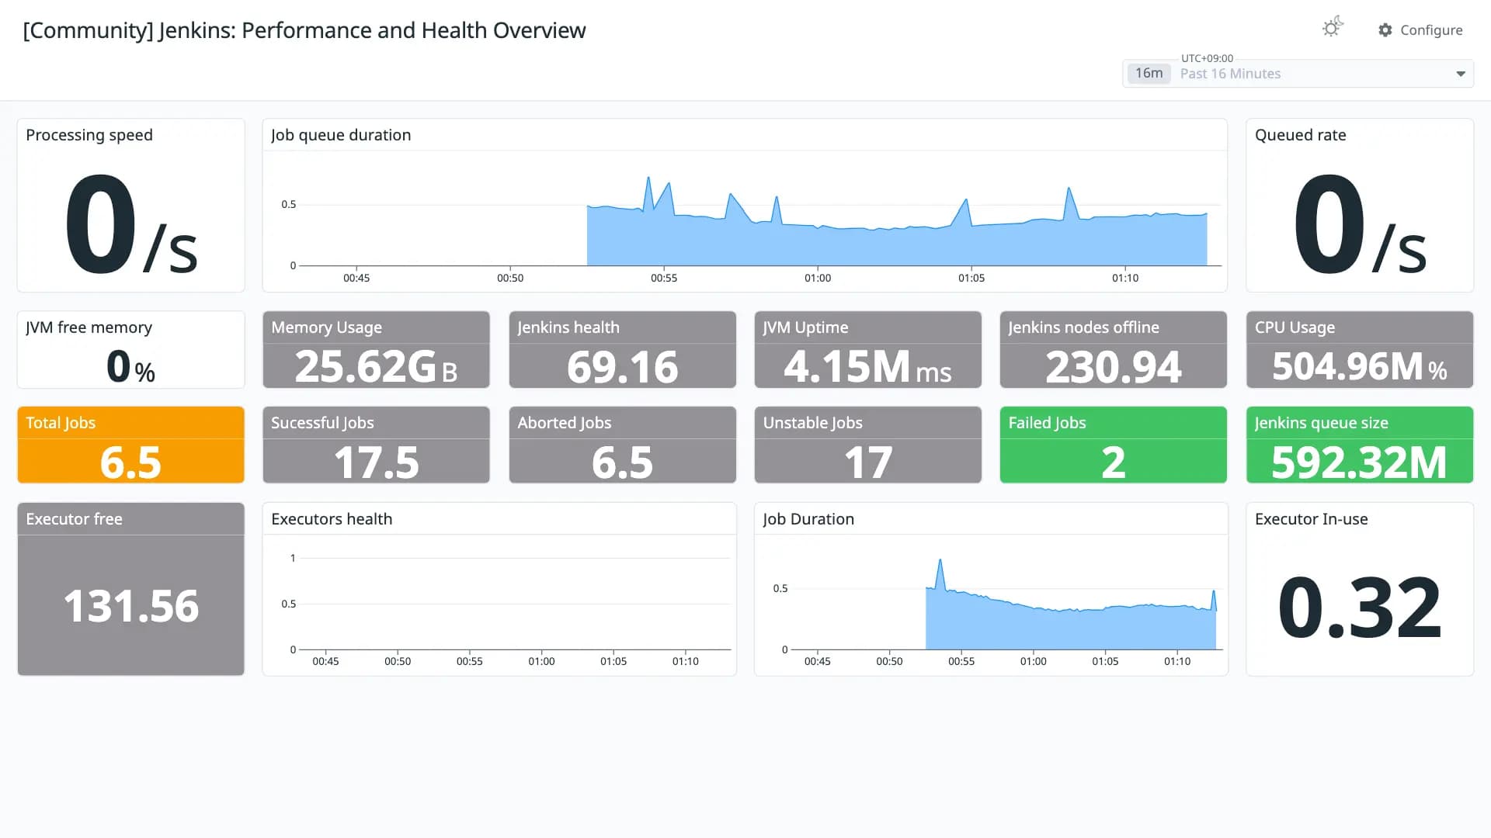
Task: Click the Jenkins health 69.16 tile
Action: [x=622, y=350]
